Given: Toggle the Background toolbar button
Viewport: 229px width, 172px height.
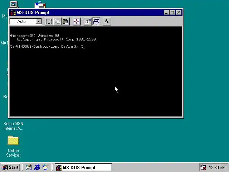Looking at the screenshot, I should coord(96,21).
